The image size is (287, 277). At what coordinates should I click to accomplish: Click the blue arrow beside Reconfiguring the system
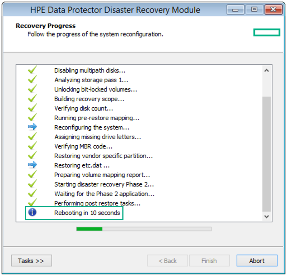(33, 127)
